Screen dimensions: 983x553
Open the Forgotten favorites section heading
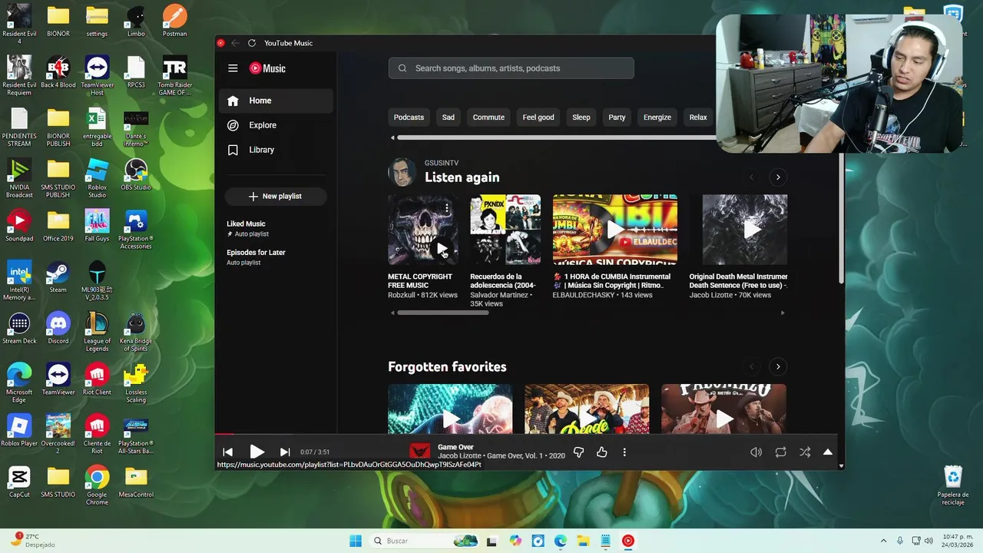point(447,366)
